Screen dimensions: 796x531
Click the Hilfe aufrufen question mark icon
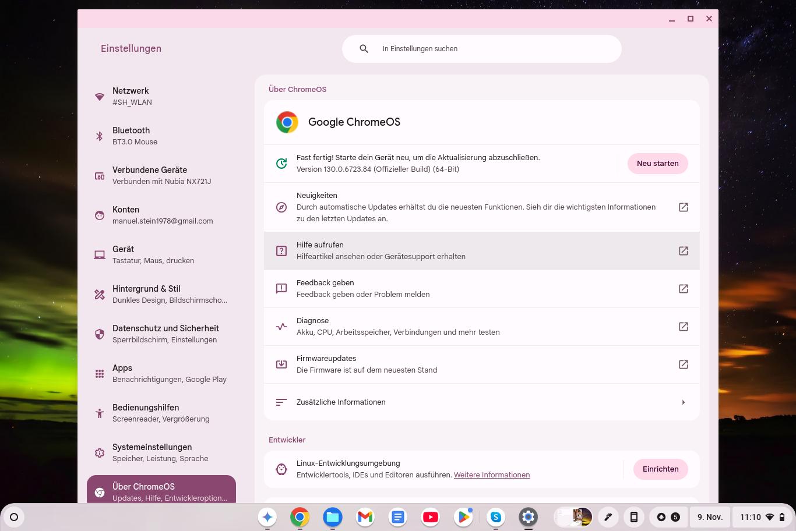tap(281, 251)
